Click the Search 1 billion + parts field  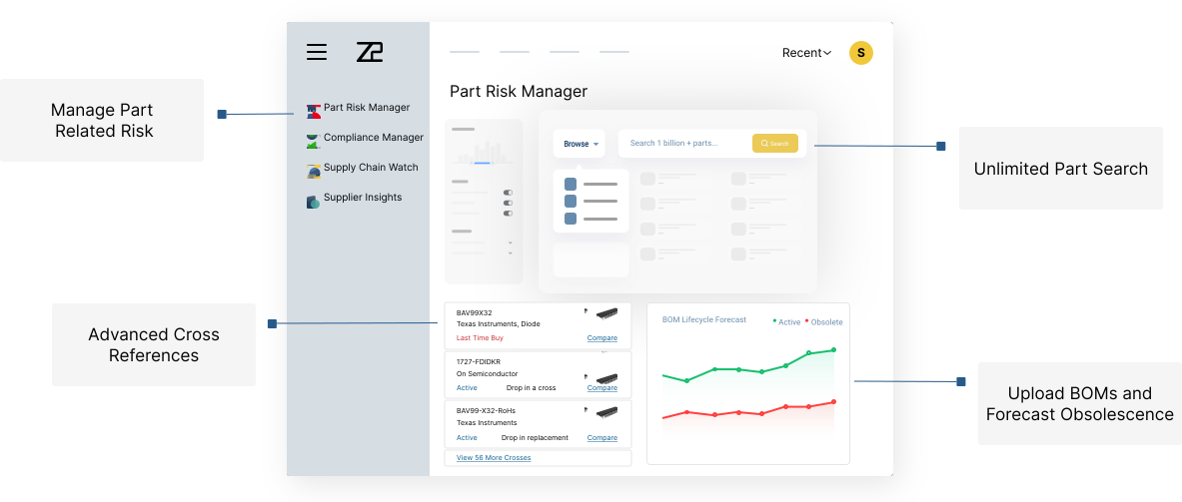686,143
